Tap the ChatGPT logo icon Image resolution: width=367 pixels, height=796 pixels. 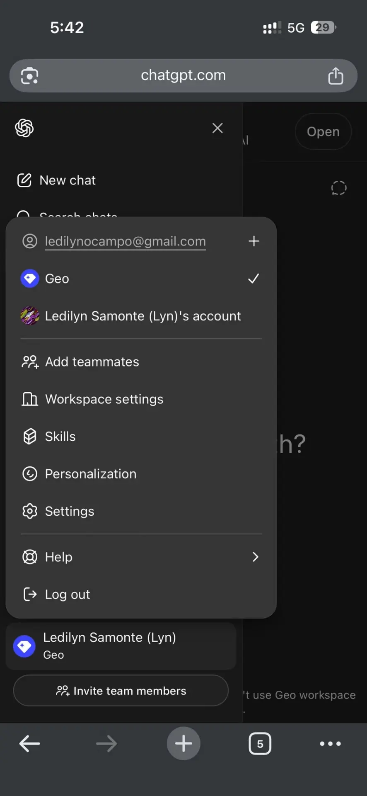point(24,128)
